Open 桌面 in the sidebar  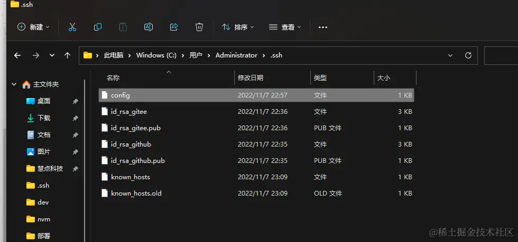pos(43,101)
